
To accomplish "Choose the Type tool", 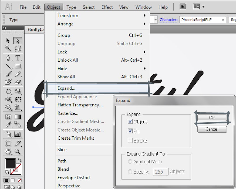I will (x=18, y=58).
